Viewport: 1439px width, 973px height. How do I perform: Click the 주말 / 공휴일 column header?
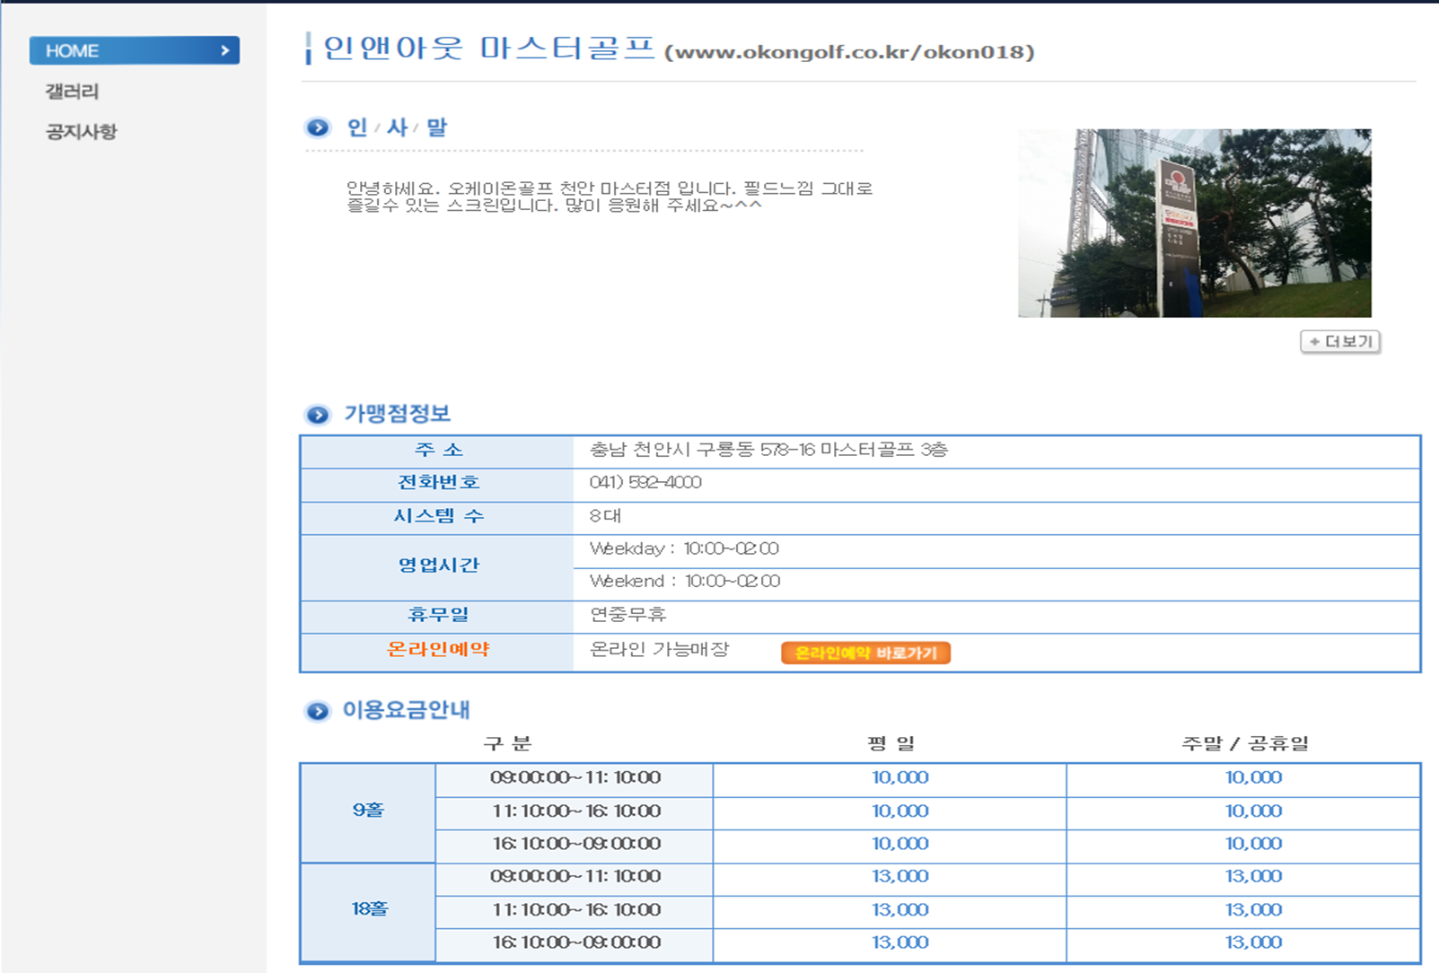tap(1244, 743)
